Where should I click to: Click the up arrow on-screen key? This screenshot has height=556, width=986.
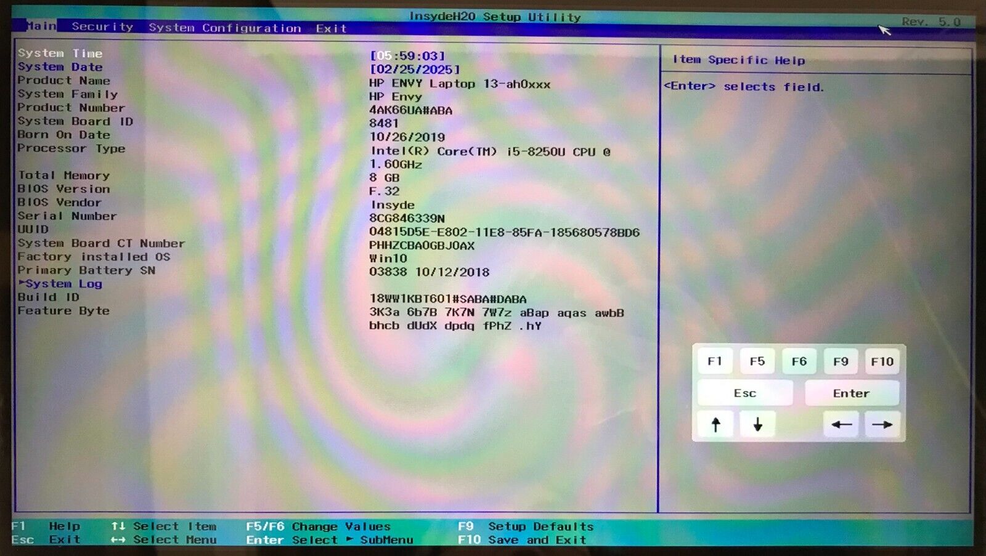point(715,424)
